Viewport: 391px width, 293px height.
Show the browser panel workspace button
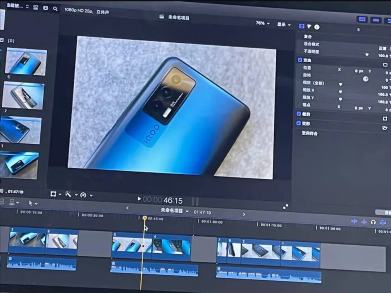362,19
